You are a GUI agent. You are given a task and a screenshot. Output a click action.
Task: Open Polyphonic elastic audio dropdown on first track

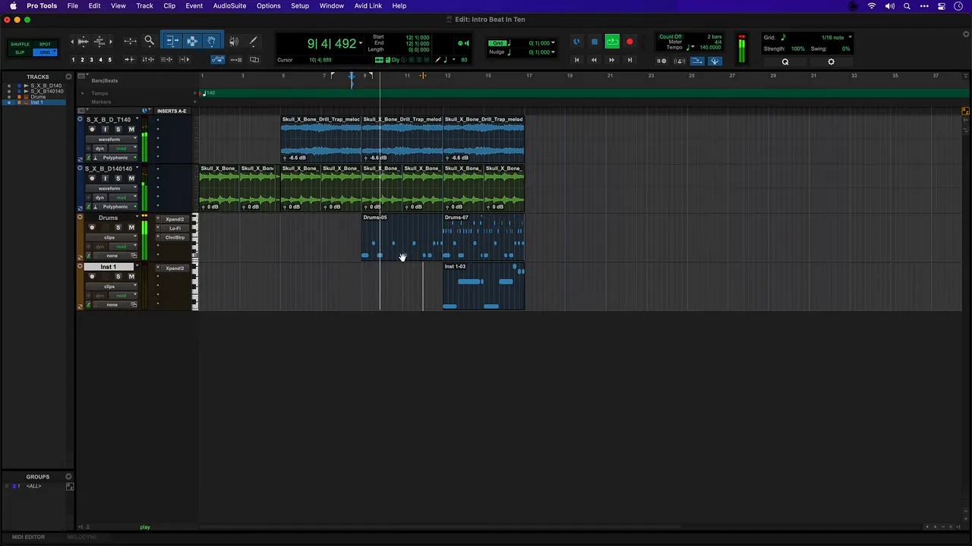(115, 158)
